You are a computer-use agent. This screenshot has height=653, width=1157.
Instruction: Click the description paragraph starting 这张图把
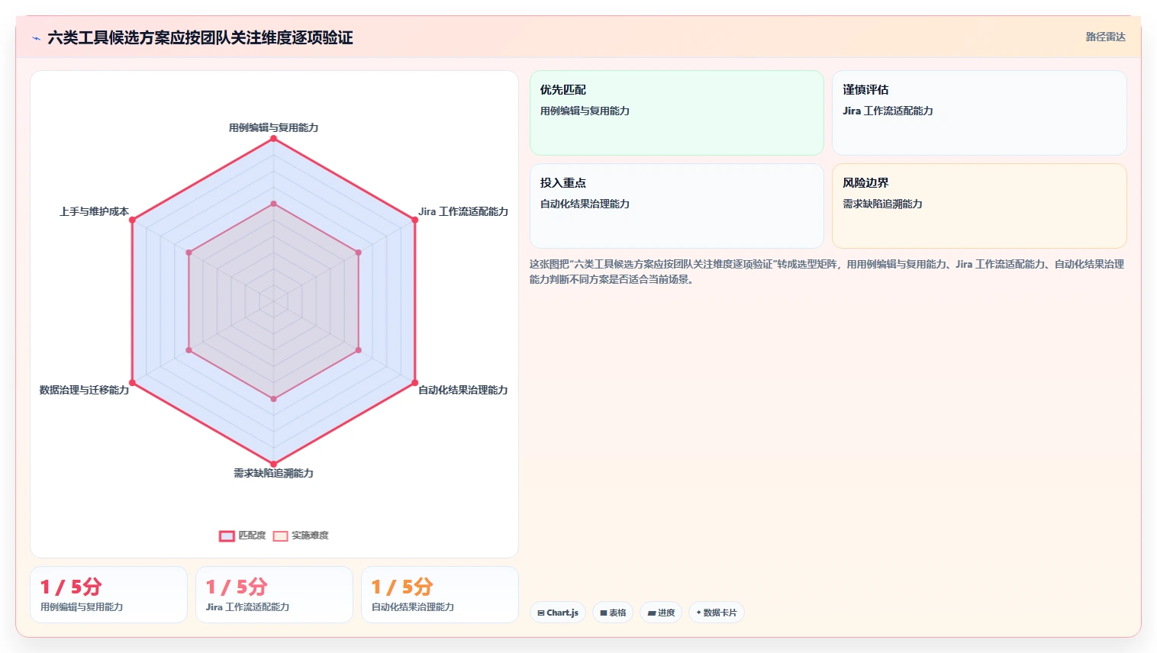point(827,272)
